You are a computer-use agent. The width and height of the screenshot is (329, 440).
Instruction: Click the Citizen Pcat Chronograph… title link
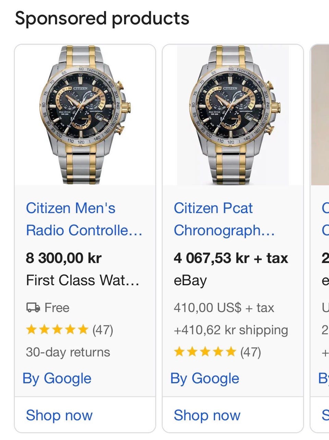tap(224, 219)
